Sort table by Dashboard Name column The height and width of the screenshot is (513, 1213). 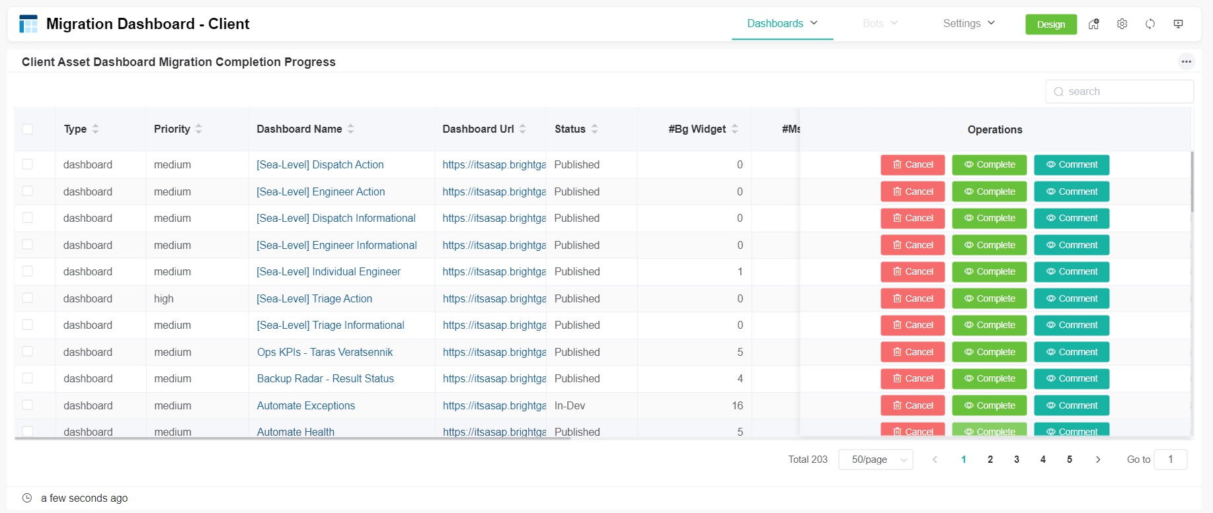(351, 129)
